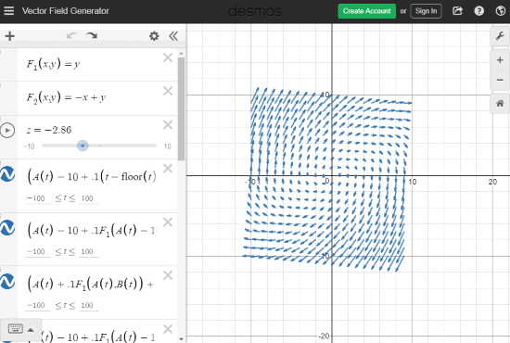Delete the A(t) + .1F1(A(t),B(t)) expression
510x343 pixels.
coord(168,275)
